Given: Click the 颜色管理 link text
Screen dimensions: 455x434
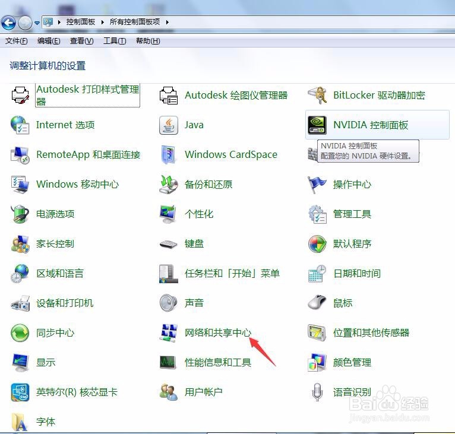Looking at the screenshot, I should point(352,363).
